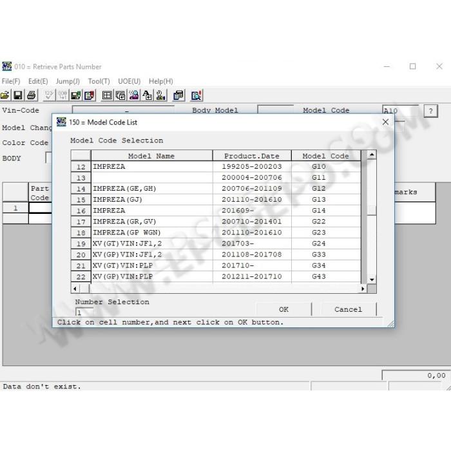Click the vertical scrollbar down arrow in list
Screen dimensions: 451x451
[x=372, y=280]
